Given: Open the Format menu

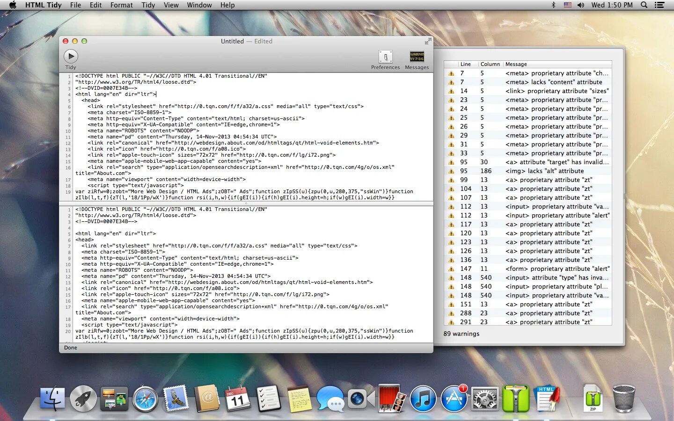Looking at the screenshot, I should pyautogui.click(x=122, y=5).
